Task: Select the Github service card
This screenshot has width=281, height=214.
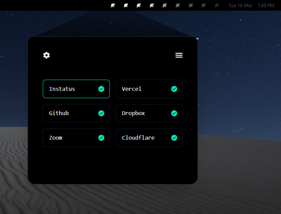Action: pos(76,113)
